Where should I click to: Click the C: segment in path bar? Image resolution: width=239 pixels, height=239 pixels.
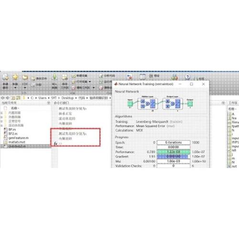[x=32, y=98]
